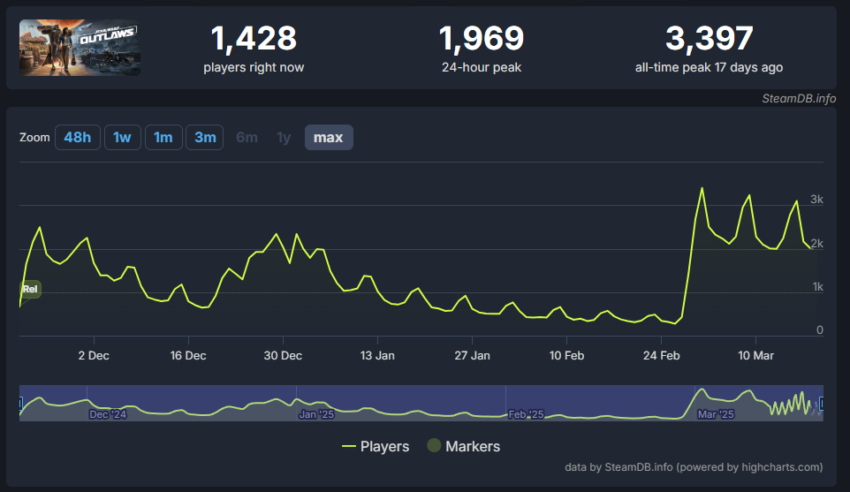Image resolution: width=850 pixels, height=492 pixels.
Task: Select the max zoom range button
Action: [329, 138]
